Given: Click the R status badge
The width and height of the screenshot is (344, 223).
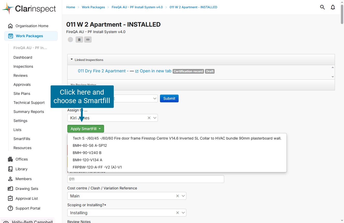Looking at the screenshot, I should click(79, 40).
